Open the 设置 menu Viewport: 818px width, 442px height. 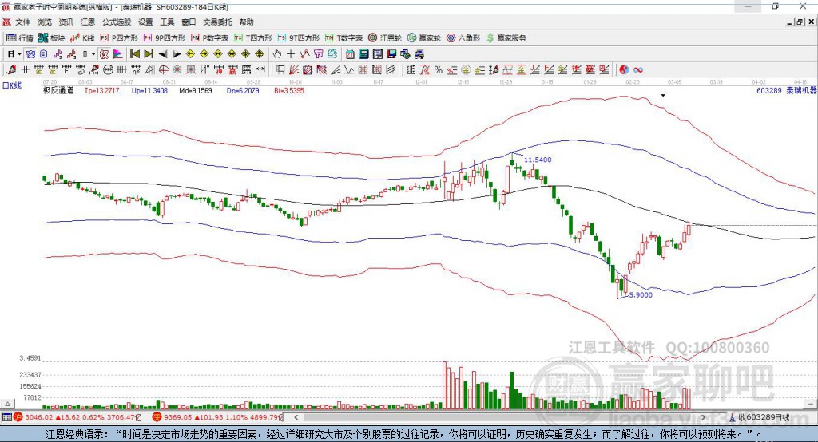tap(145, 22)
